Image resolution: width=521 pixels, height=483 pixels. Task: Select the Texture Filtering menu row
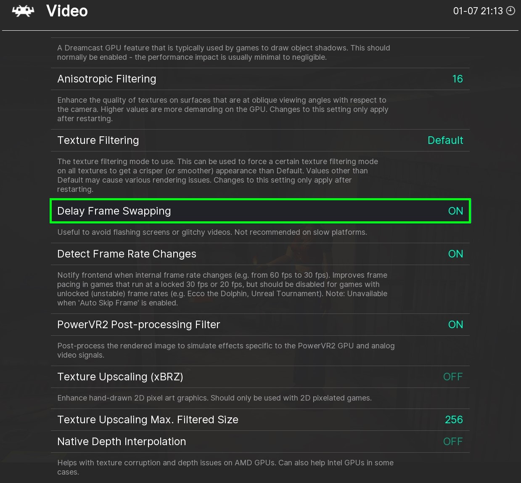pyautogui.click(x=260, y=141)
